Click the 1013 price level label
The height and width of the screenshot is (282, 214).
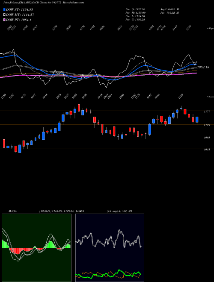pos(207,150)
